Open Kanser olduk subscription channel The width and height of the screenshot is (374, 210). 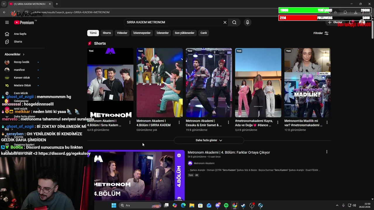22,78
